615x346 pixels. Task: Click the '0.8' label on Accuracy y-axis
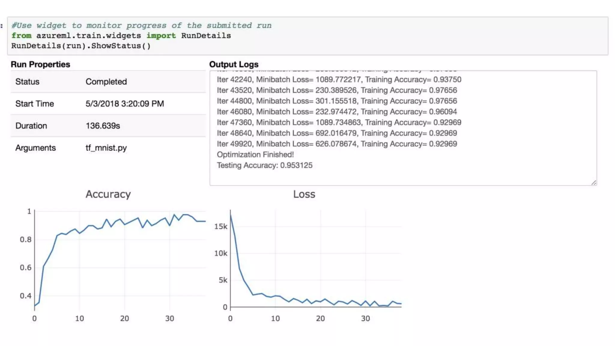pyautogui.click(x=26, y=239)
